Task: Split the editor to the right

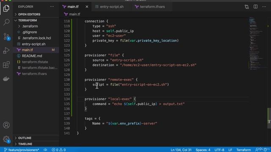Action: pos(255,7)
